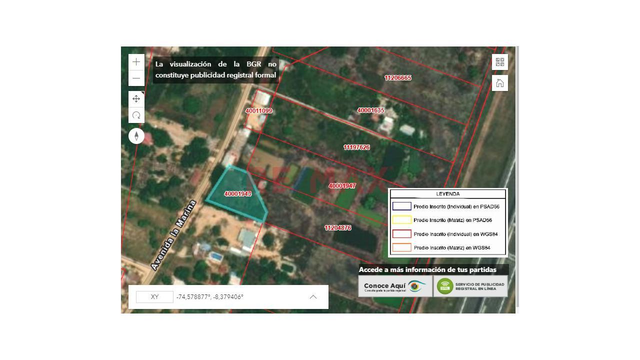Click the yellow Matriz PSAD56 legend swatch
The width and height of the screenshot is (640, 360).
point(401,220)
